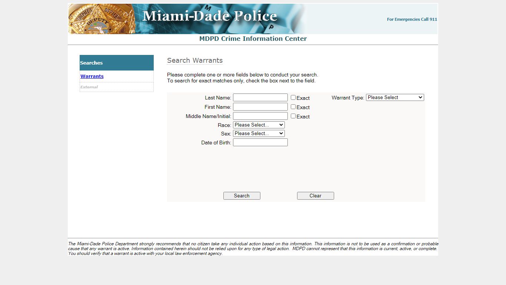
Task: Click 'MDPD Crime Information Center' title text
Action: tap(253, 39)
